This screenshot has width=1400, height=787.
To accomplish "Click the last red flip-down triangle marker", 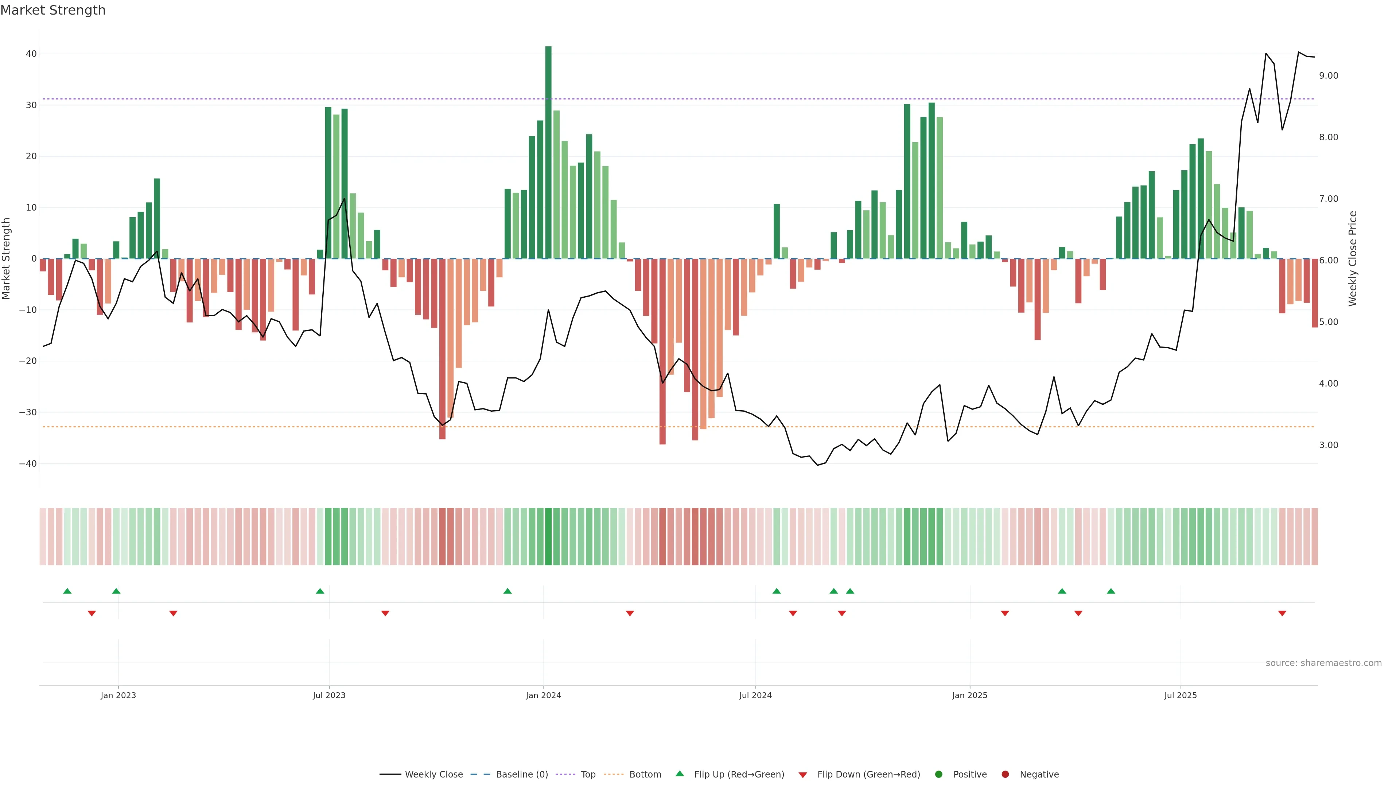I will pyautogui.click(x=1282, y=613).
